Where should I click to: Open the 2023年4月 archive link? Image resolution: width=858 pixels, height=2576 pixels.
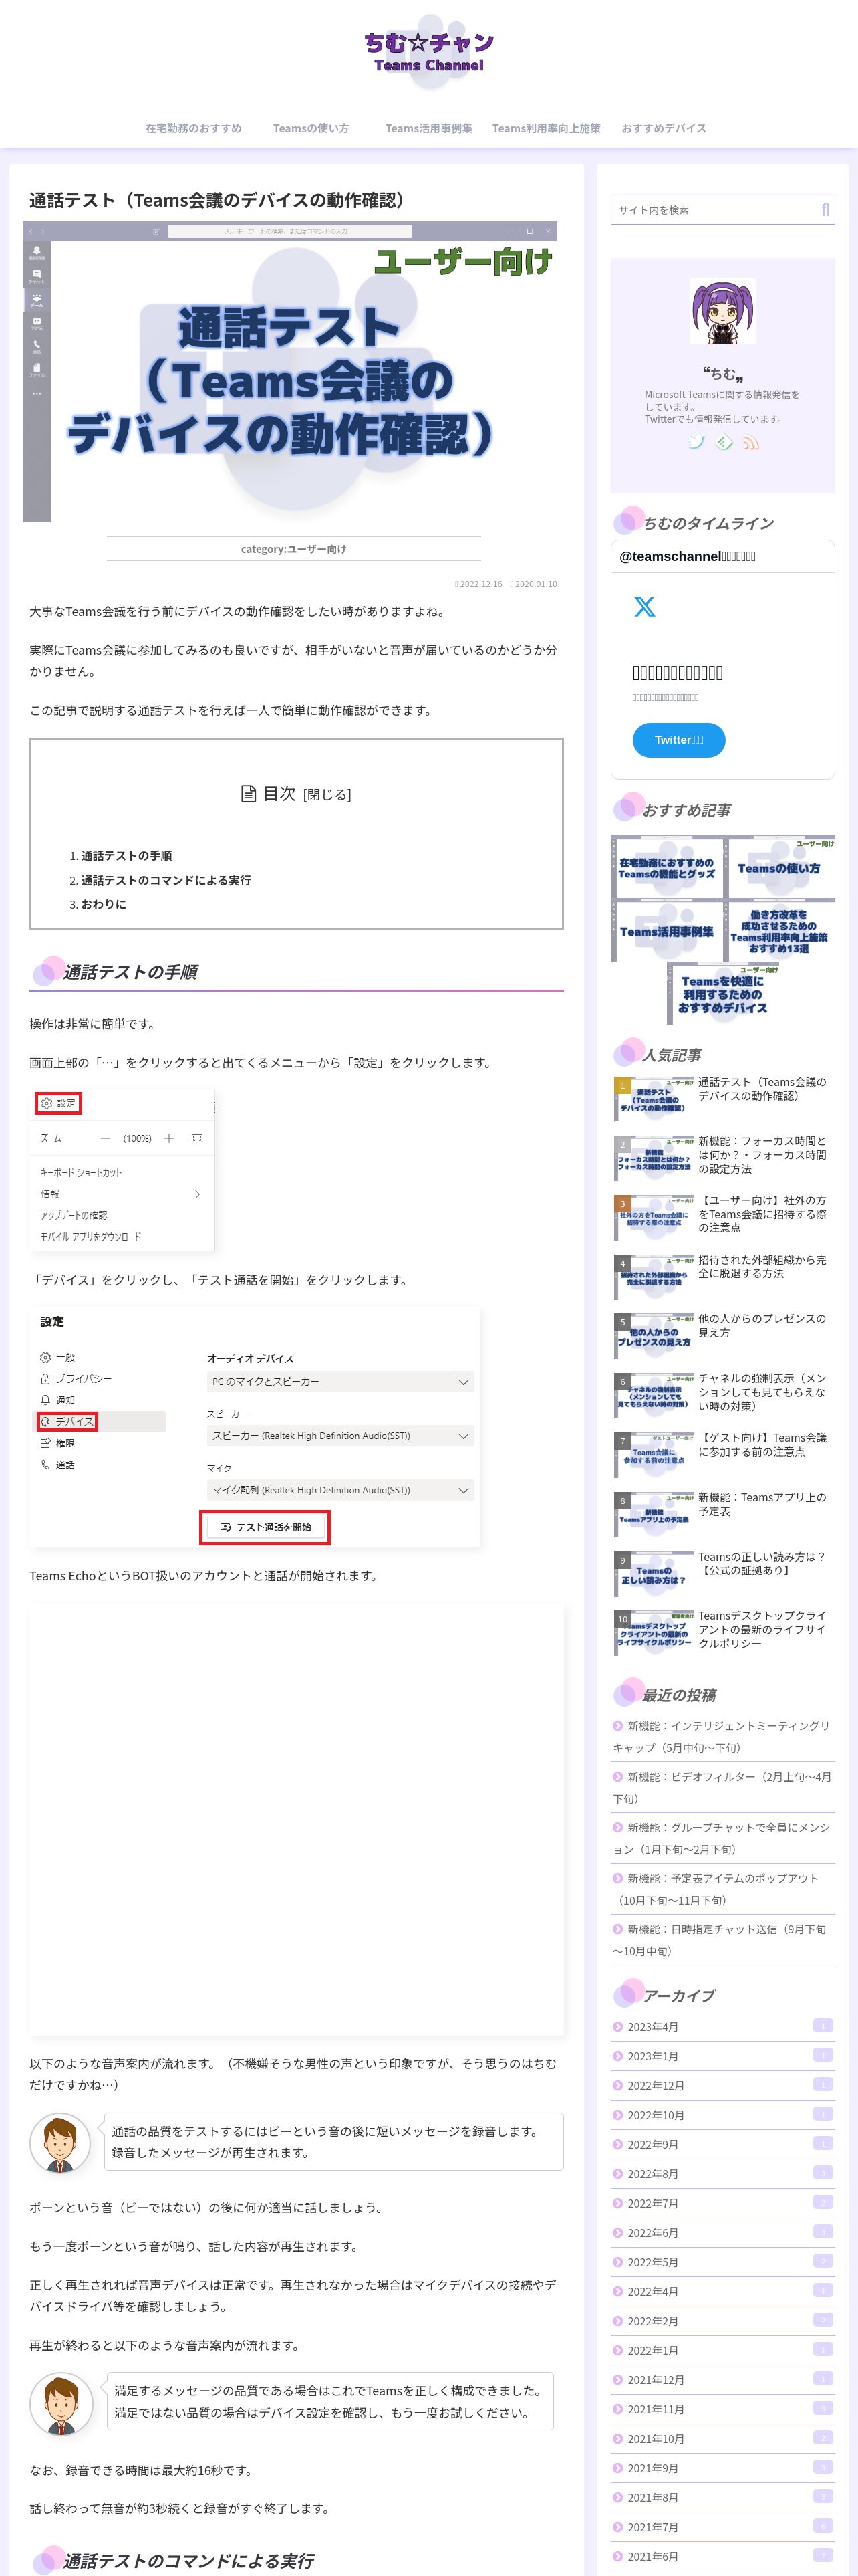point(723,2026)
